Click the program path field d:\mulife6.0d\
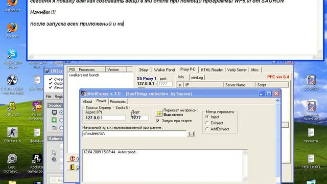 [134, 133]
